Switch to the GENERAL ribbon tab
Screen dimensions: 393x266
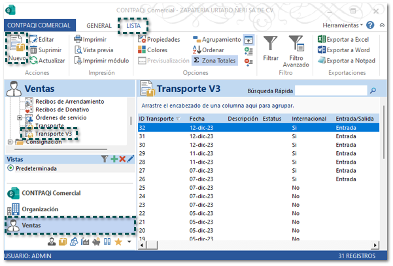(99, 25)
